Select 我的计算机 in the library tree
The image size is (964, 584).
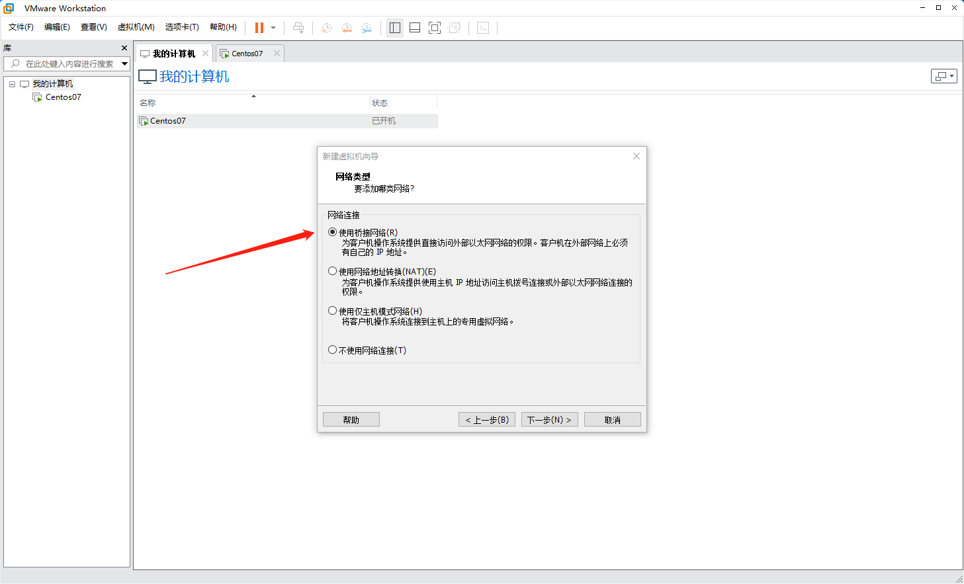53,84
